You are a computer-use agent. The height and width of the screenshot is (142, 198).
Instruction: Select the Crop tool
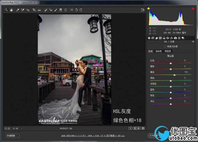[x=34, y=10]
